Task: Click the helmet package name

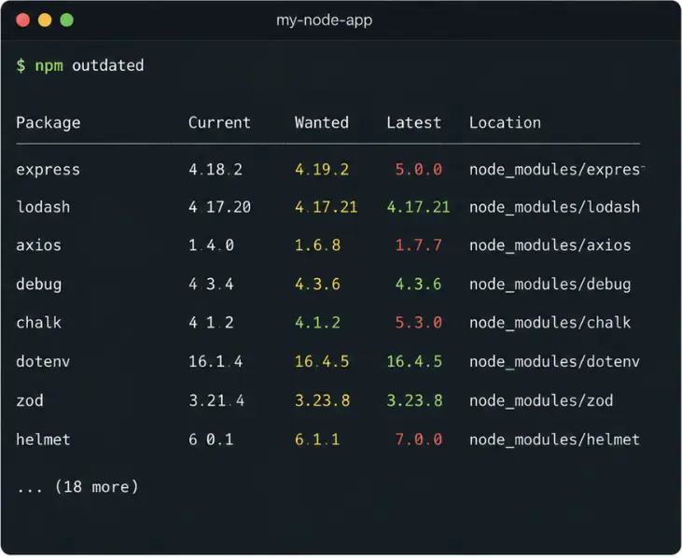Action: pos(43,439)
